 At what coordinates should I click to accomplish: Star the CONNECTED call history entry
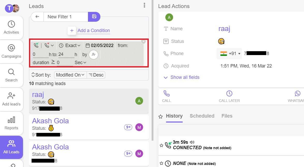pos(161,146)
